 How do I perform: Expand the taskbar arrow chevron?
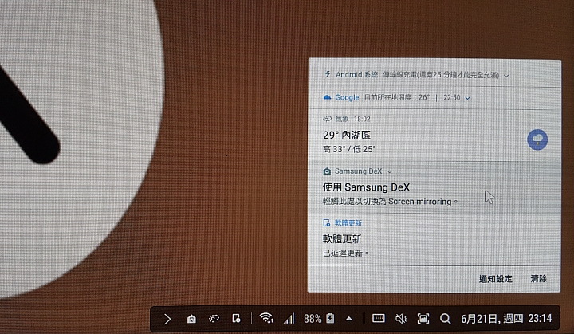click(x=167, y=319)
